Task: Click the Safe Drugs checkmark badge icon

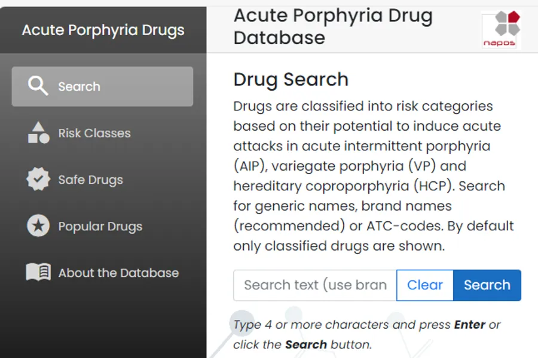Action: click(x=38, y=180)
